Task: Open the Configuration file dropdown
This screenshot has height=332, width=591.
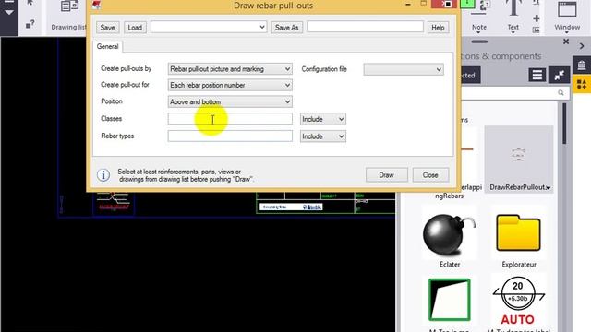Action: 404,69
